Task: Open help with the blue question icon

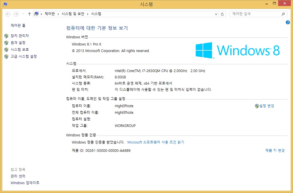Action: coord(288,22)
